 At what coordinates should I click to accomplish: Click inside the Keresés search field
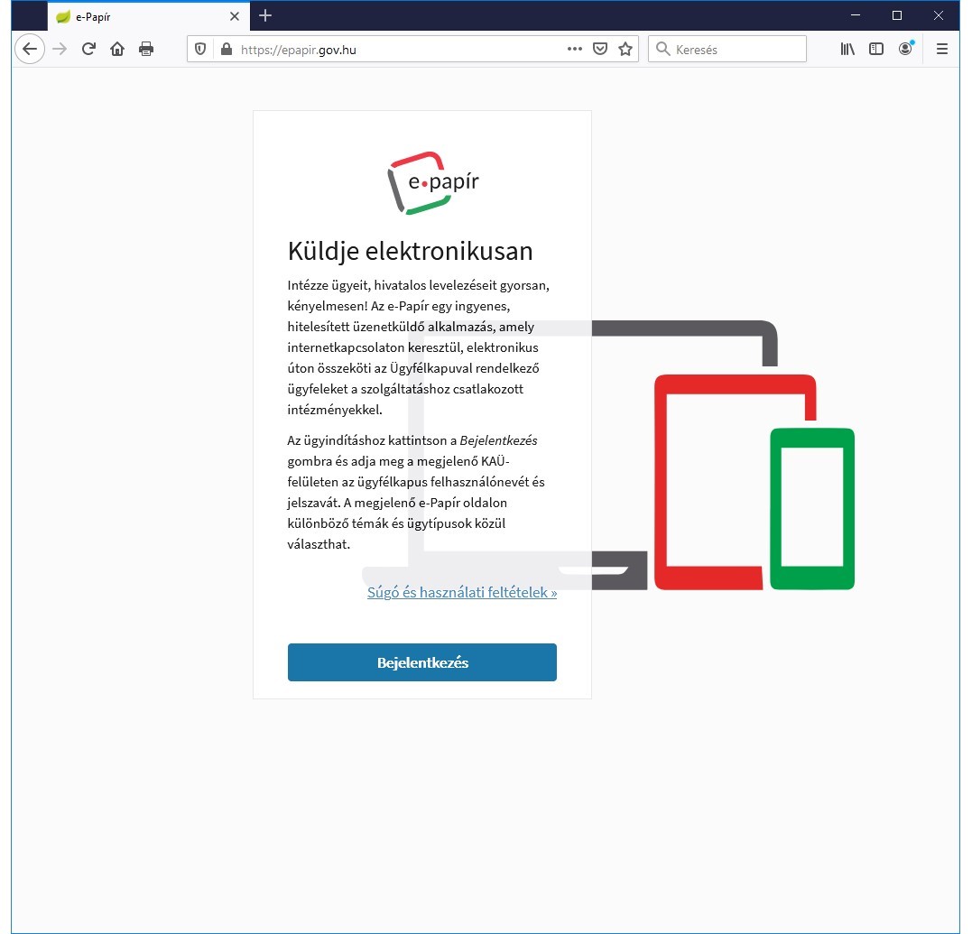click(x=727, y=49)
